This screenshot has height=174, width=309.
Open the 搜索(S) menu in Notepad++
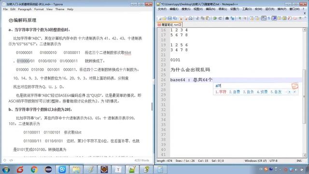coord(186,9)
